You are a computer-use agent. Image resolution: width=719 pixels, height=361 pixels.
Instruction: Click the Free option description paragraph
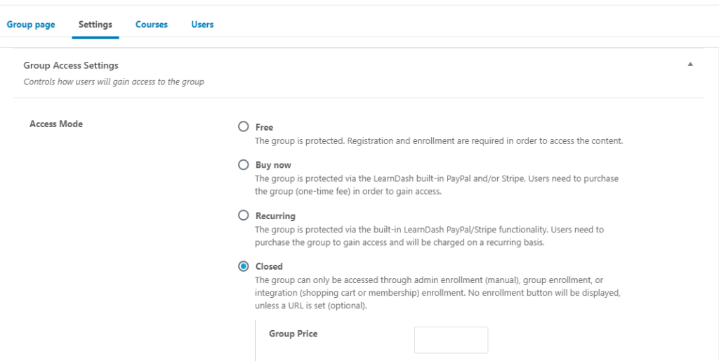click(439, 141)
